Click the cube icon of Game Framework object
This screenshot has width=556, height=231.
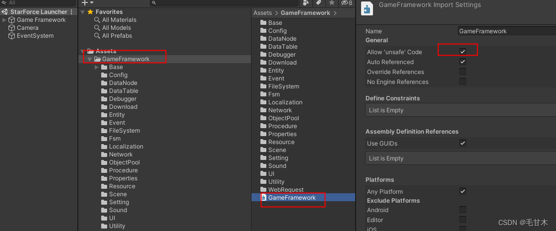pos(12,20)
